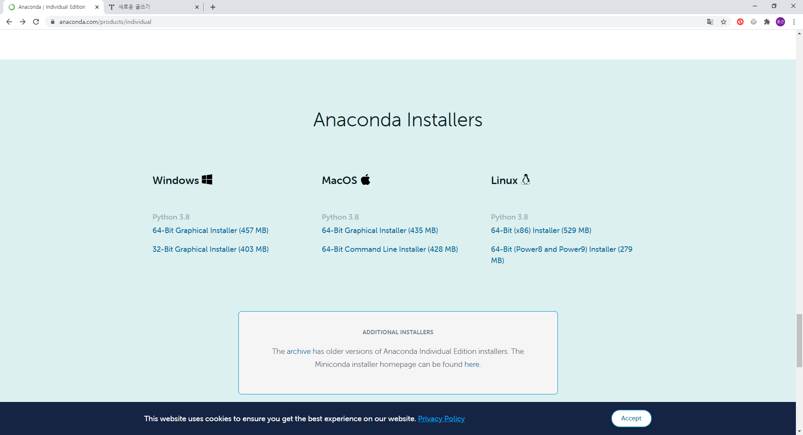Click Python 3.8 label under MacOS

pyautogui.click(x=340, y=217)
